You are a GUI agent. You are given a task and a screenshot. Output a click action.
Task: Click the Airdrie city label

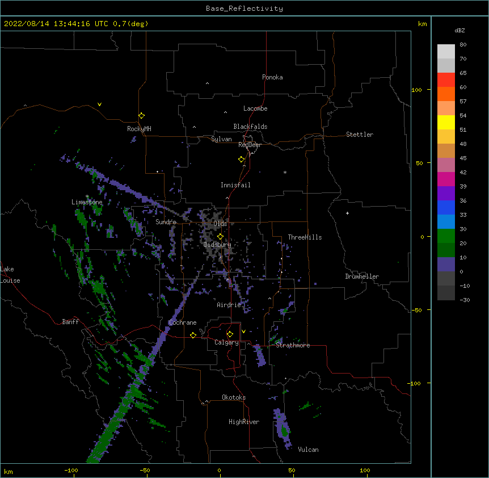[x=229, y=305]
